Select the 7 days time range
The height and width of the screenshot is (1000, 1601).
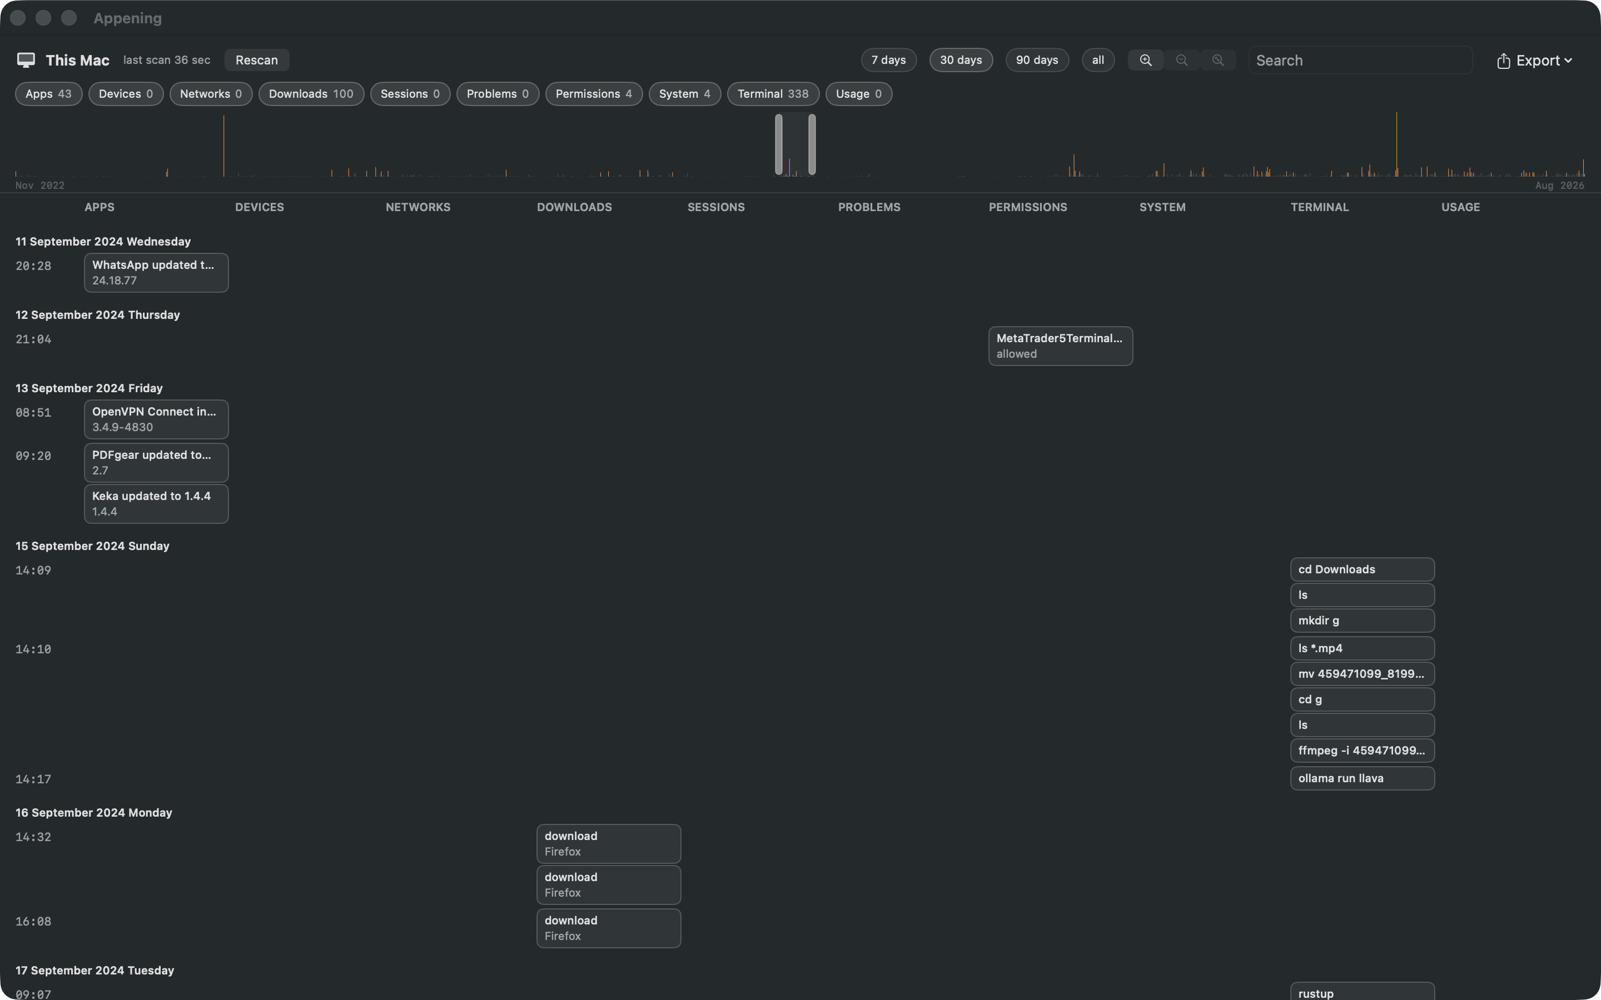coord(888,60)
